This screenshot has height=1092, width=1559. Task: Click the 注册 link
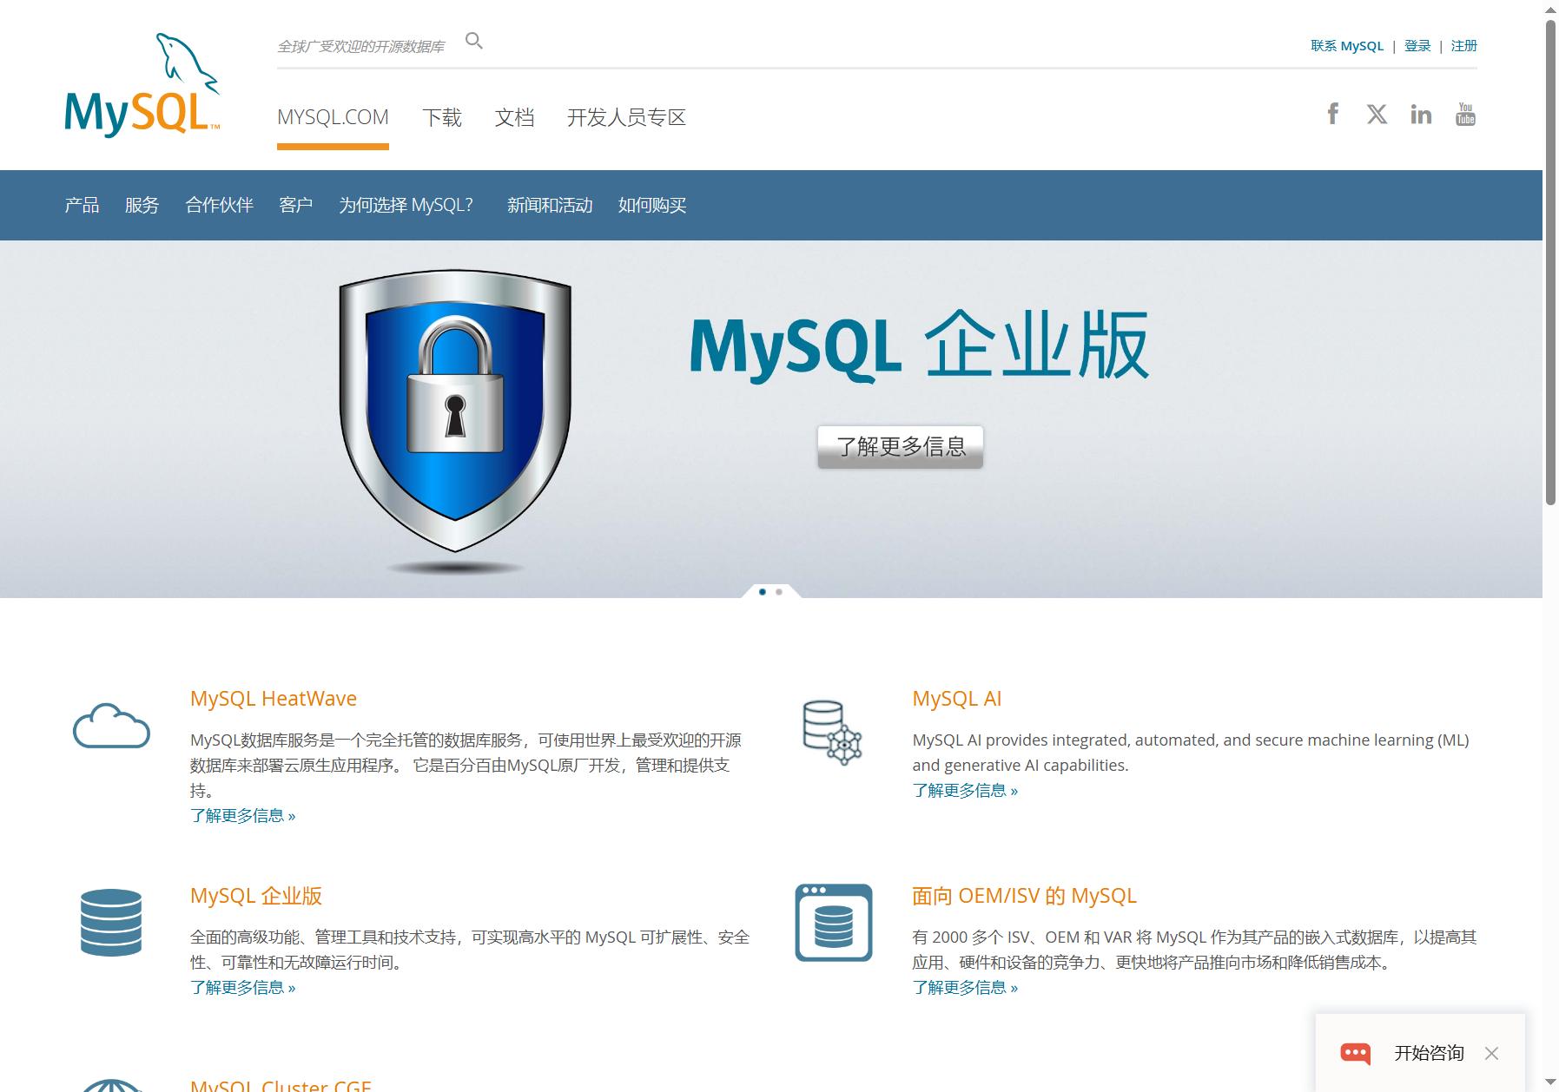point(1464,46)
